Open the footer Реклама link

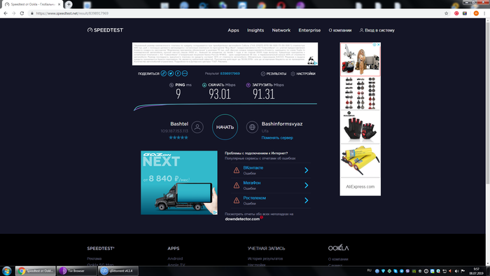94,258
